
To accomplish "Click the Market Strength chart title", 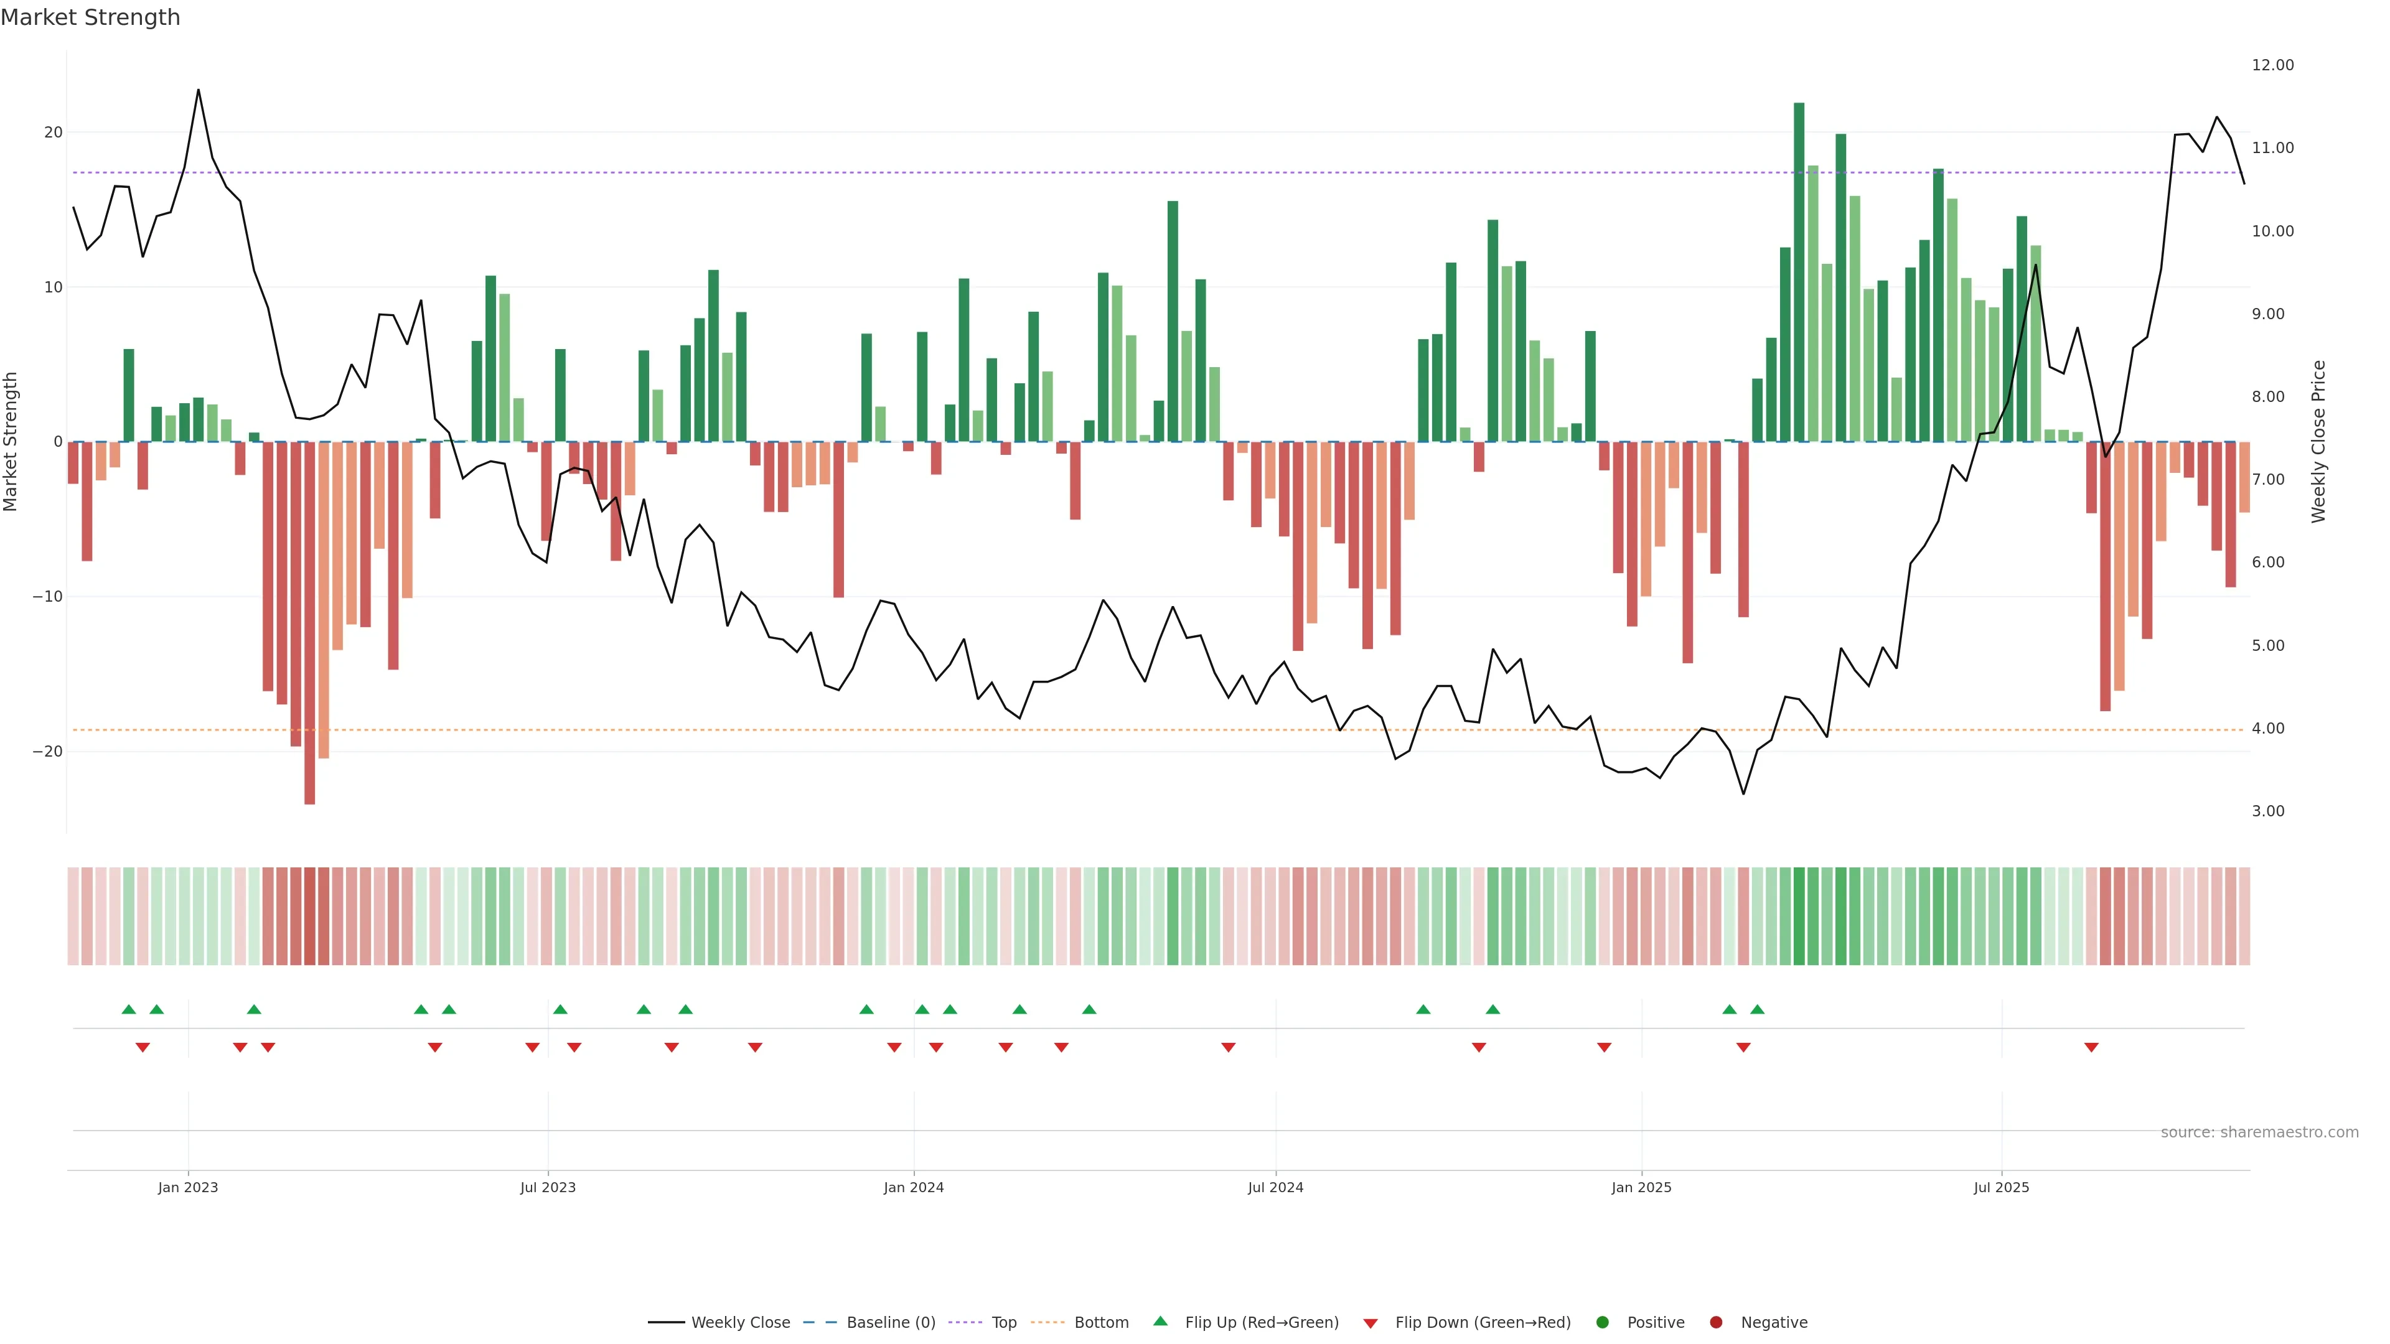I will [x=90, y=17].
